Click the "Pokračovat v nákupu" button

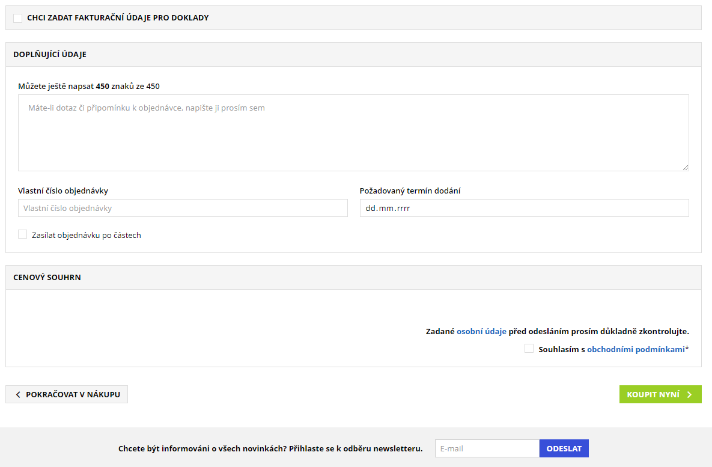67,394
